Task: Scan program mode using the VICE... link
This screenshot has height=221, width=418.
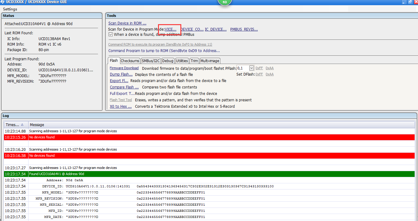Action: tap(171, 29)
